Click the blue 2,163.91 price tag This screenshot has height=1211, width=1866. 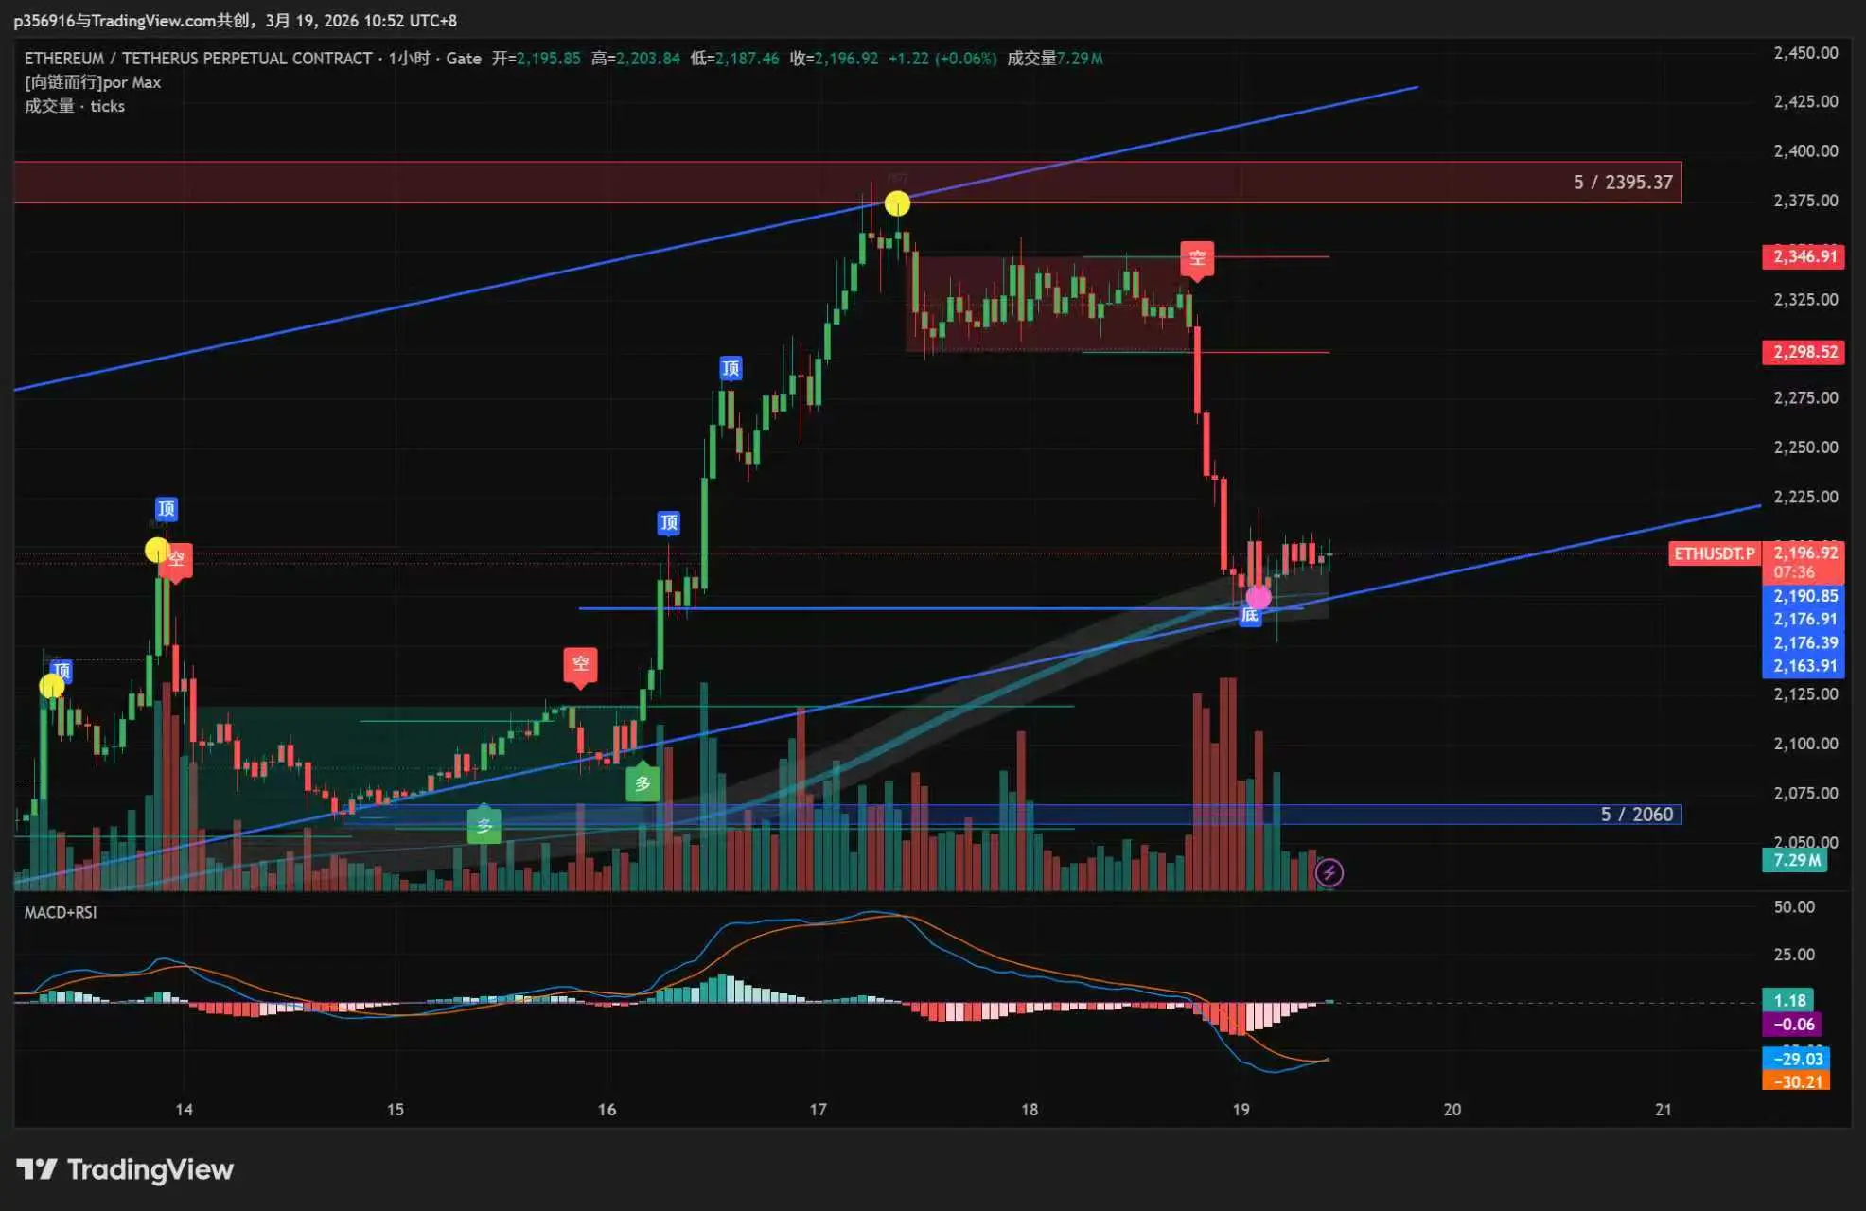pos(1804,666)
